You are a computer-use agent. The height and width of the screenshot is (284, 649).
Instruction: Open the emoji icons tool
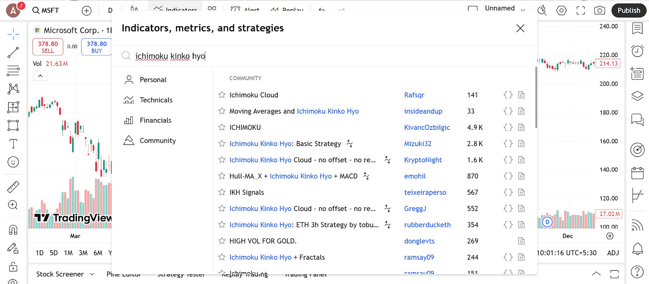[x=13, y=162]
